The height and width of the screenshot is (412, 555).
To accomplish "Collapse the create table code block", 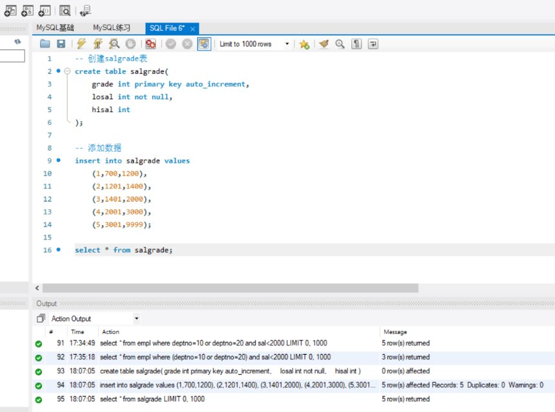I will 67,71.
